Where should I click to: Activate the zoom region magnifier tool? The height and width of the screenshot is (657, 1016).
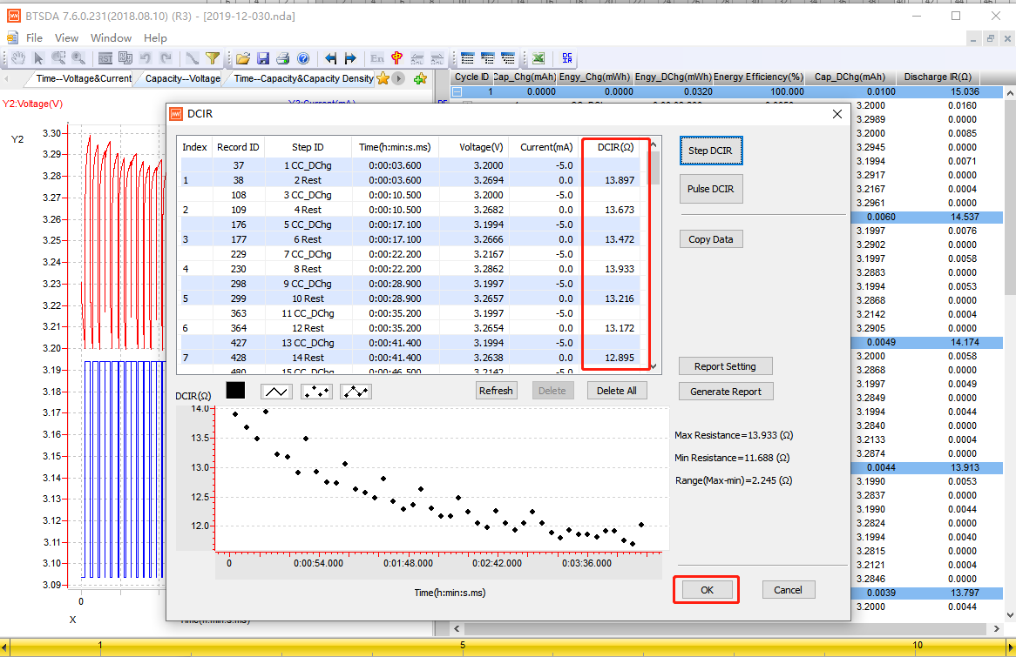point(58,58)
